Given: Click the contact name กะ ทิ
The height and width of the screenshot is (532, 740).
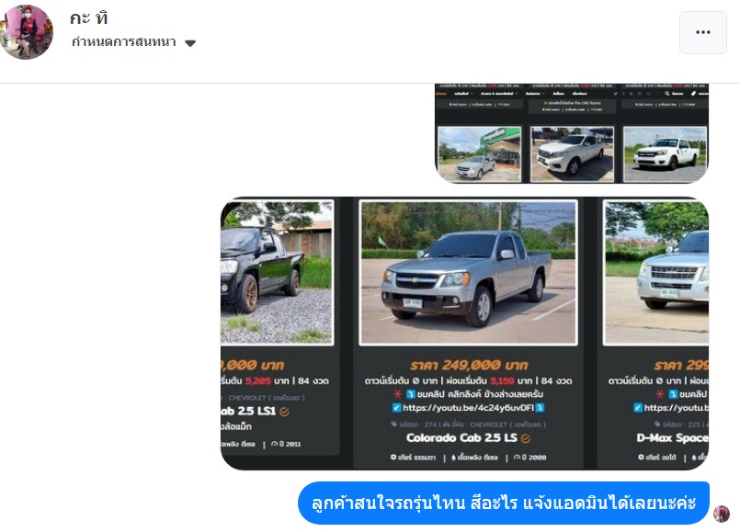Looking at the screenshot, I should click(x=89, y=18).
